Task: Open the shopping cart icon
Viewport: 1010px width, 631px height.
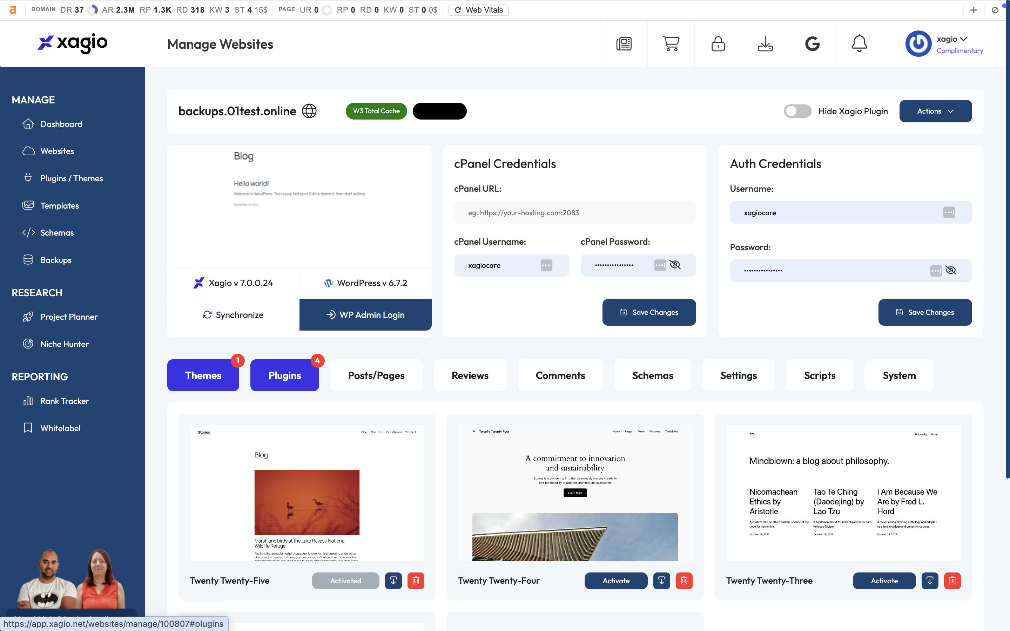Action: pyautogui.click(x=671, y=44)
